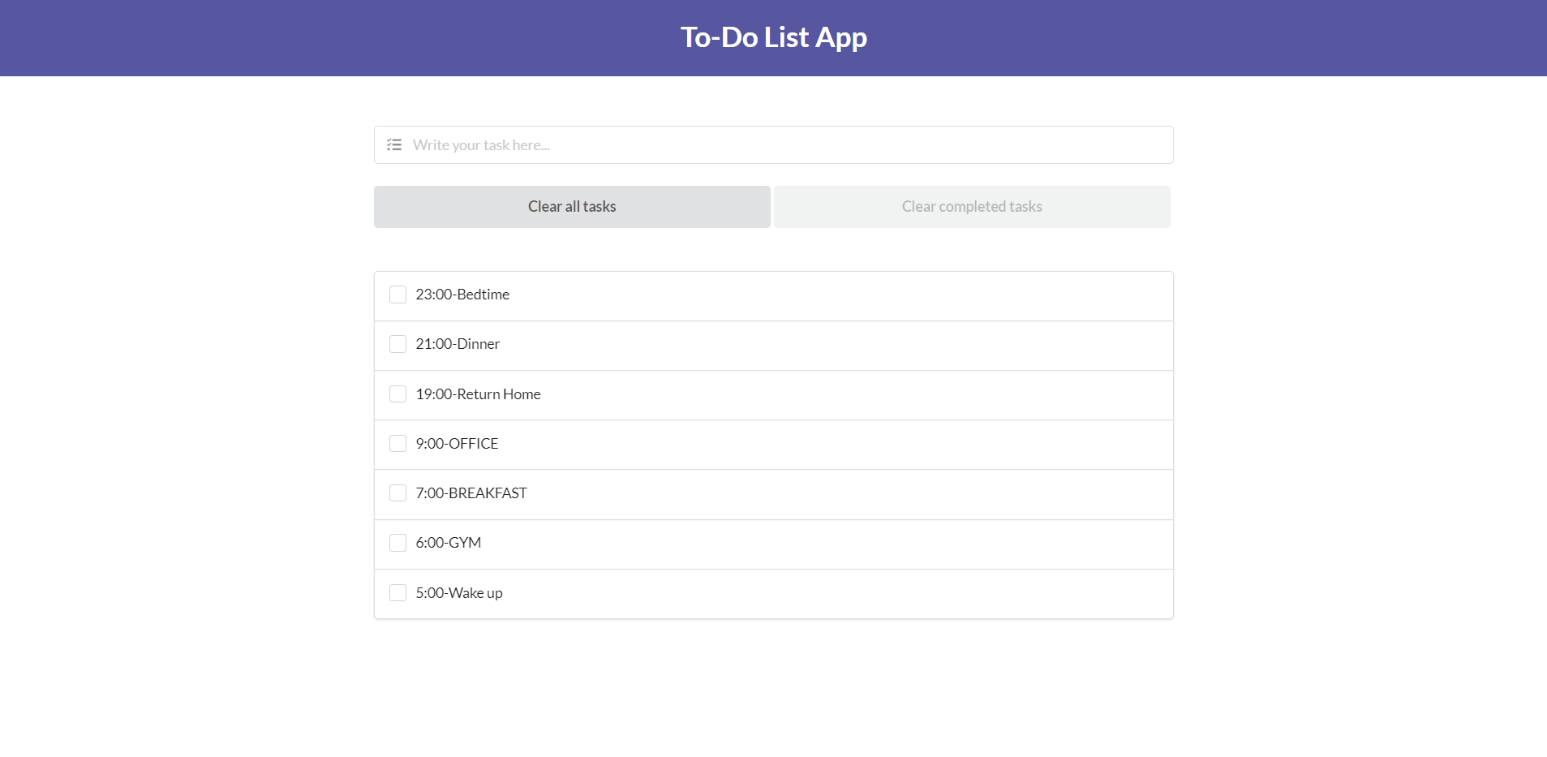The width and height of the screenshot is (1547, 757).
Task: Click inside the task list container
Action: [x=773, y=445]
